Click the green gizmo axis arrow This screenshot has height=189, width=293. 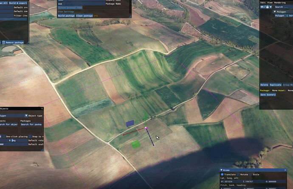coord(145,119)
